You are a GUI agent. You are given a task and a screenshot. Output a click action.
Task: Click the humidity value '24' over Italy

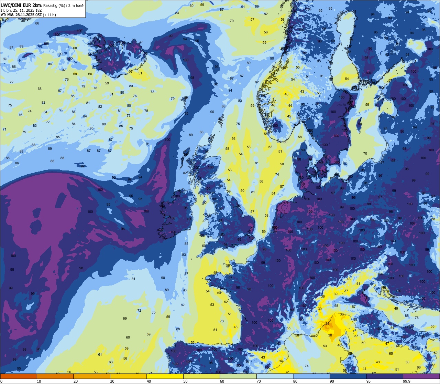[327, 324]
